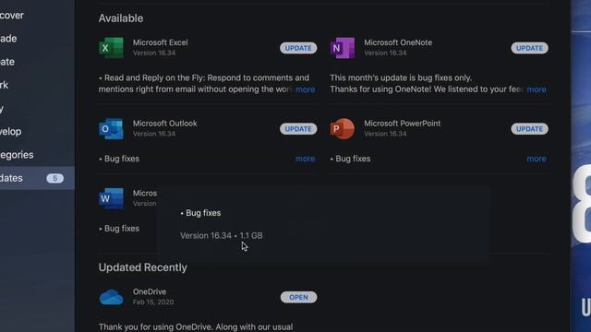Click the Microsoft Outlook title link
The width and height of the screenshot is (591, 332).
[x=164, y=124]
